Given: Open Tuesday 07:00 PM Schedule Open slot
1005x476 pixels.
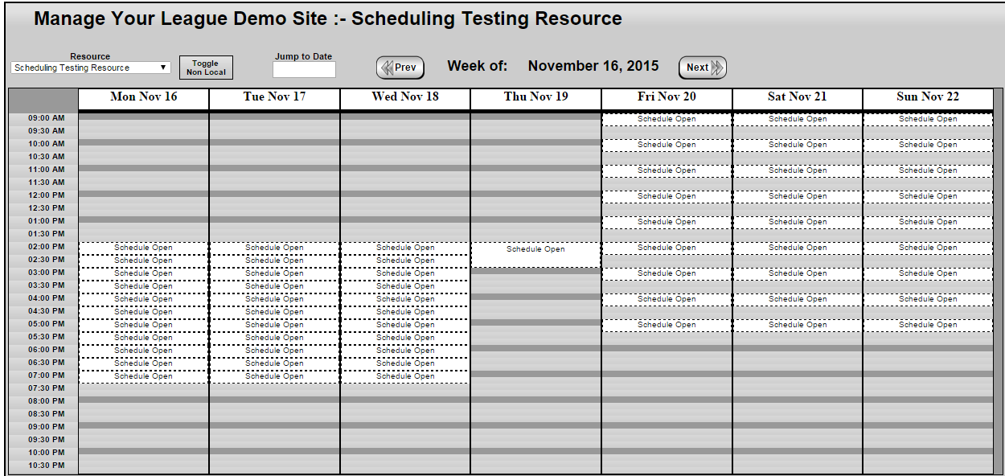Looking at the screenshot, I should point(274,376).
